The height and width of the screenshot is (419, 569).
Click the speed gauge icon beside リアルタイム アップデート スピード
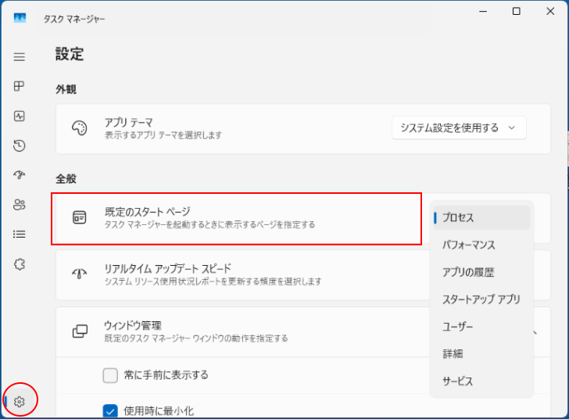click(x=80, y=274)
